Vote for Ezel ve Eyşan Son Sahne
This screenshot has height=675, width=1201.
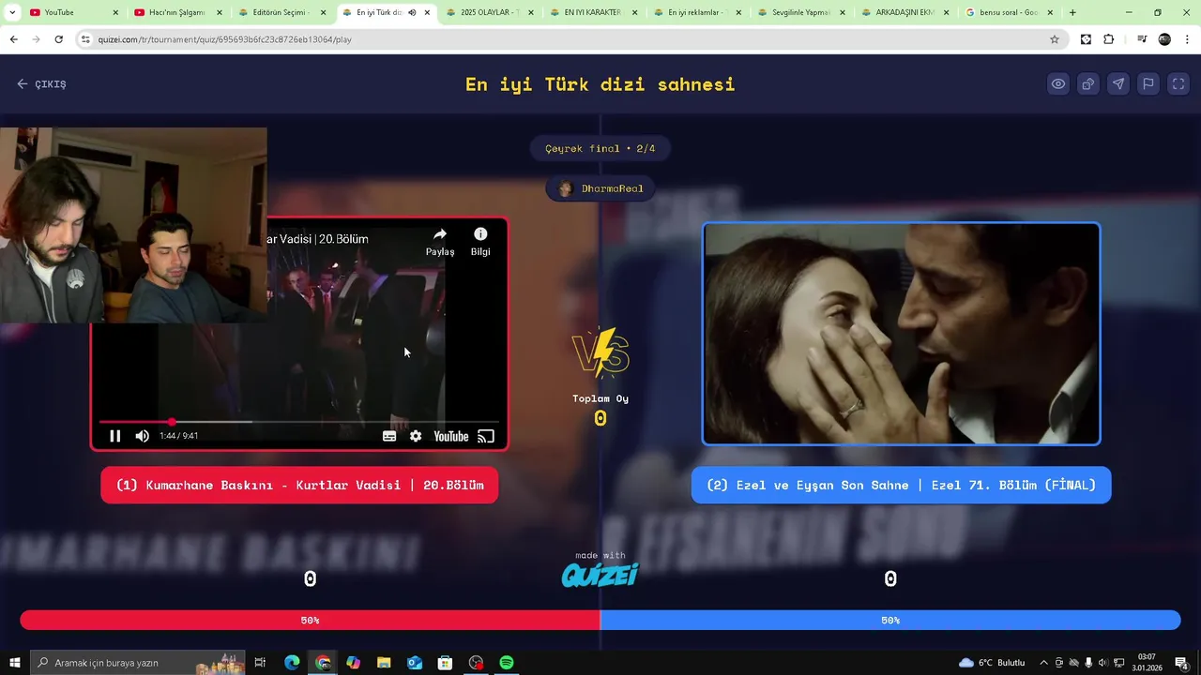901,486
